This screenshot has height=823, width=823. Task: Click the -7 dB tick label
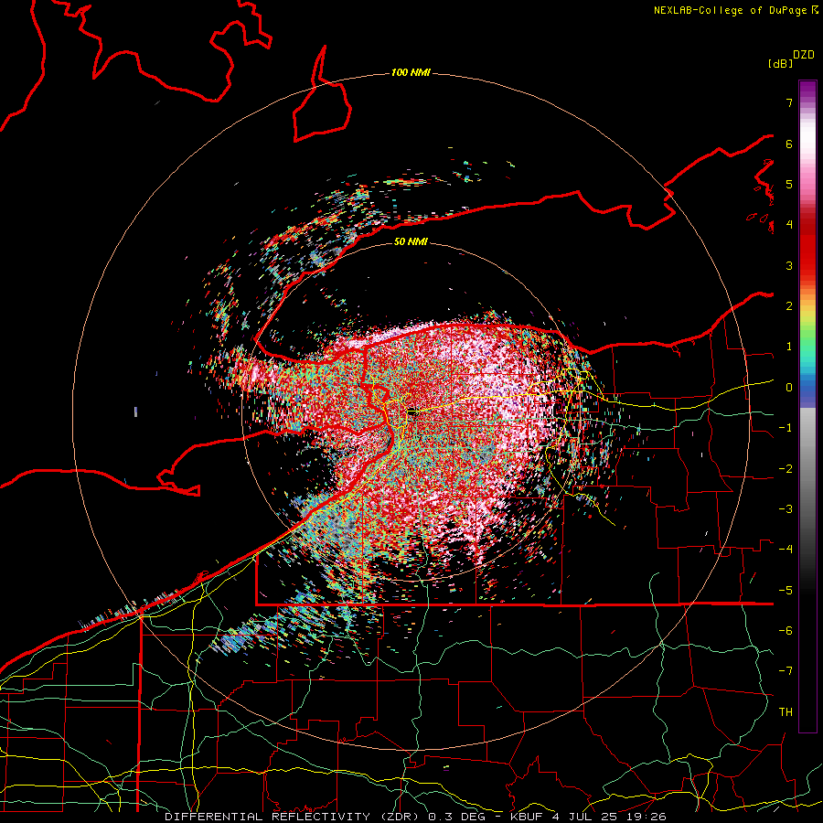(x=786, y=671)
